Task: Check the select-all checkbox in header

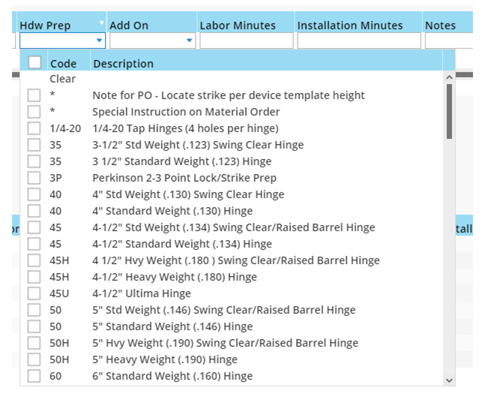Action: click(x=34, y=63)
